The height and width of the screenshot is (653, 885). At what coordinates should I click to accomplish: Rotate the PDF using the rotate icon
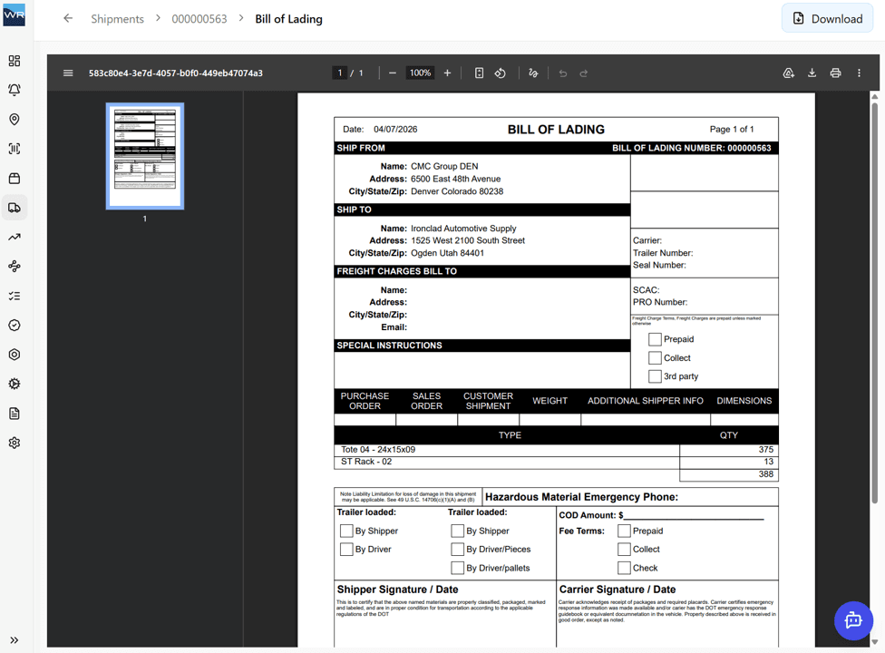click(500, 73)
